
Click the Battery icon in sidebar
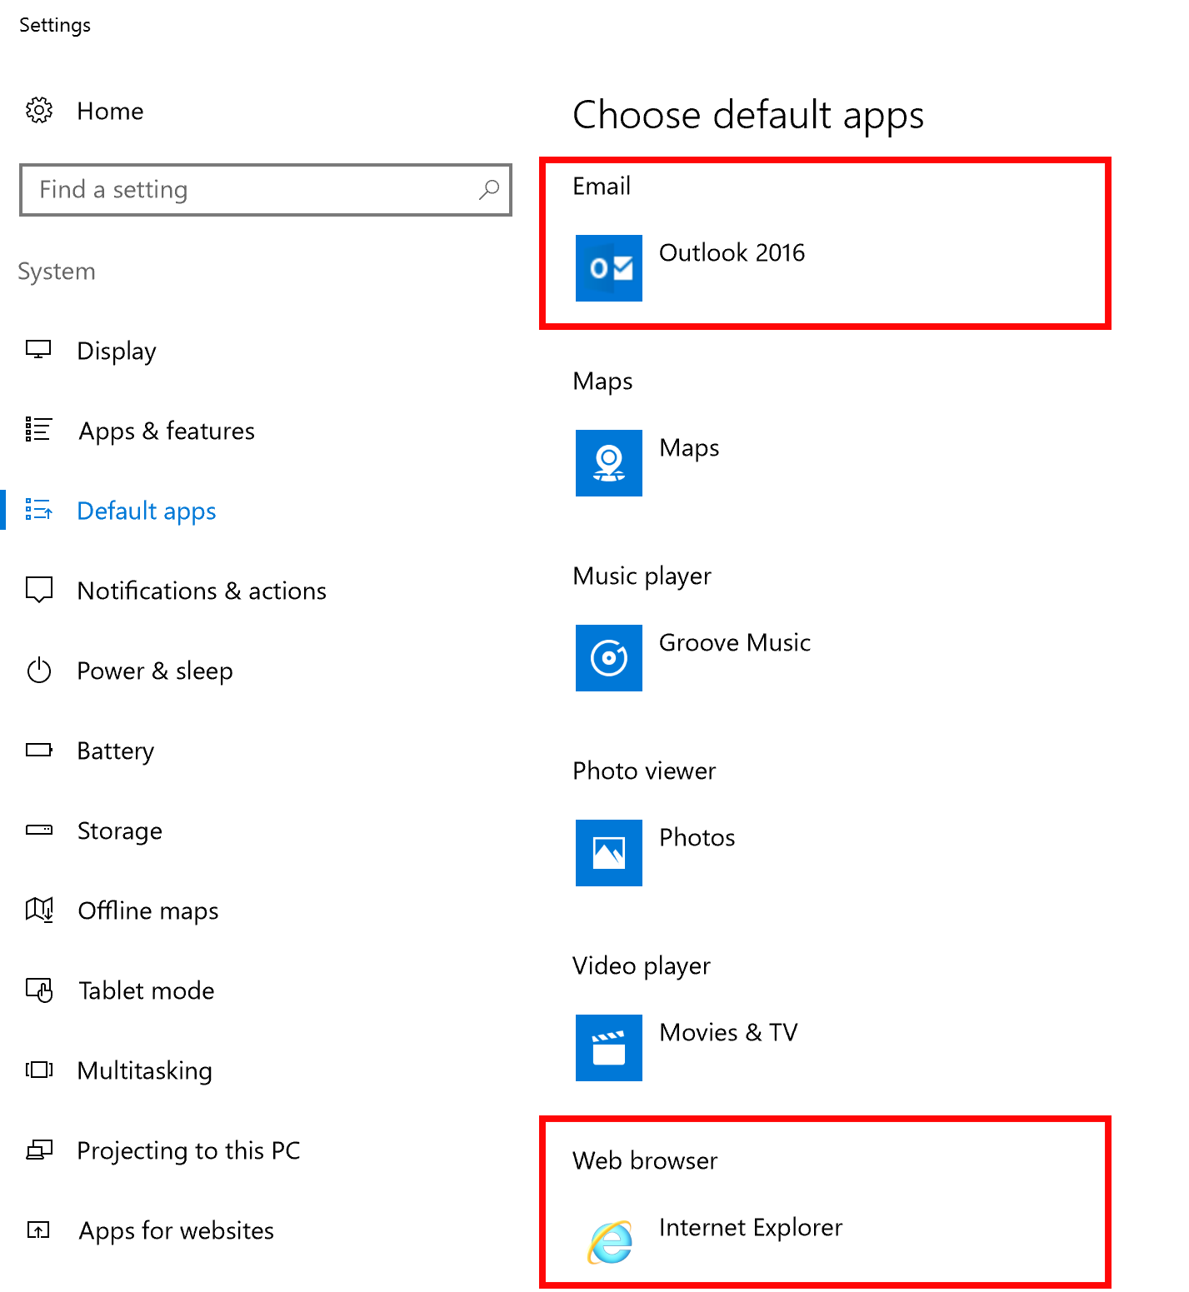[38, 750]
